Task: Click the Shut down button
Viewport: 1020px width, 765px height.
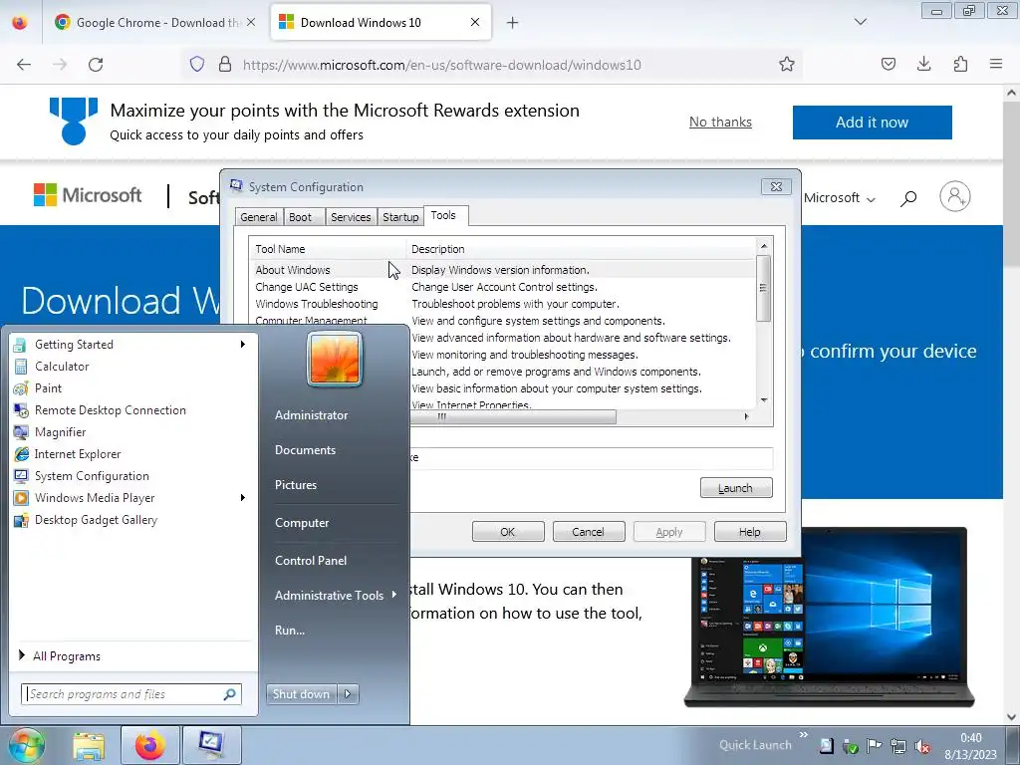Action: pos(301,694)
